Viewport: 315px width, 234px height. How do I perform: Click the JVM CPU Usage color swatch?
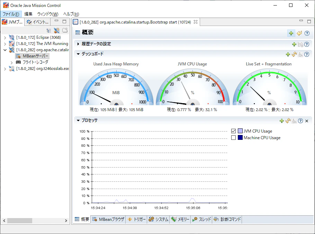tap(240, 131)
